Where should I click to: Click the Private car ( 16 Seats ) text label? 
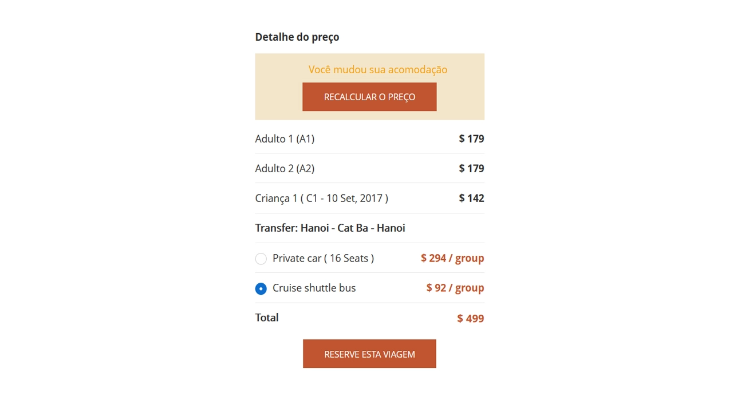coord(323,258)
